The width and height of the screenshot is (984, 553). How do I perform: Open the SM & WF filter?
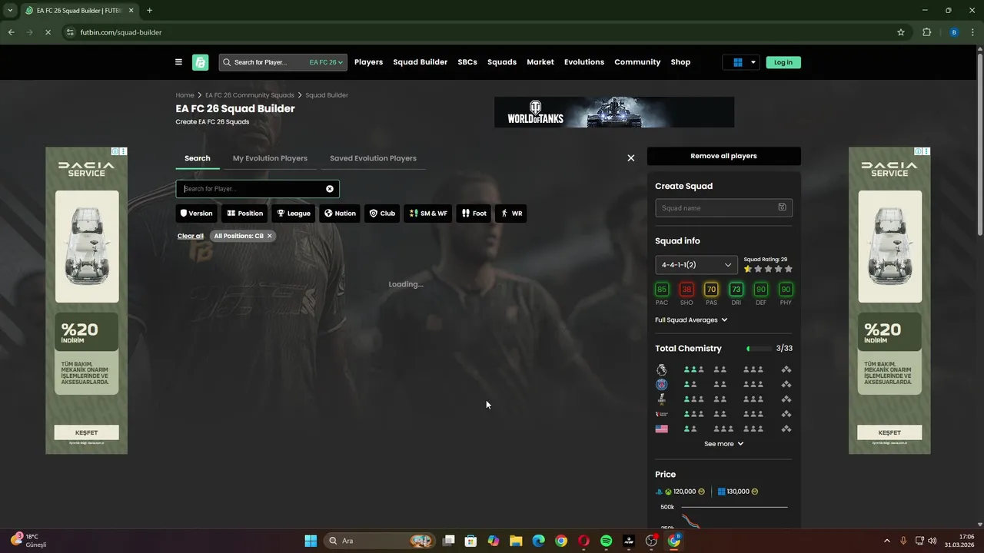(428, 214)
